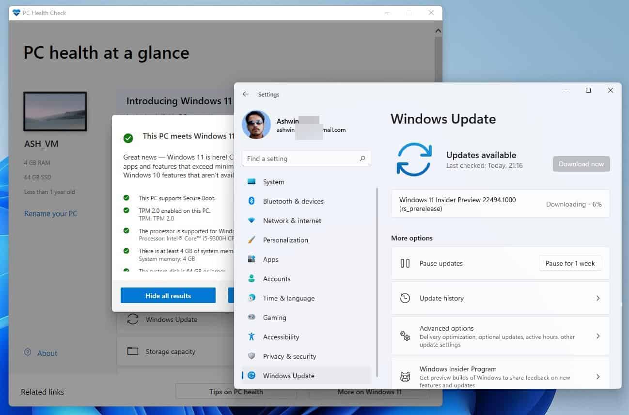Click the green check beside Secure Boot result
The height and width of the screenshot is (415, 629).
pyautogui.click(x=126, y=198)
